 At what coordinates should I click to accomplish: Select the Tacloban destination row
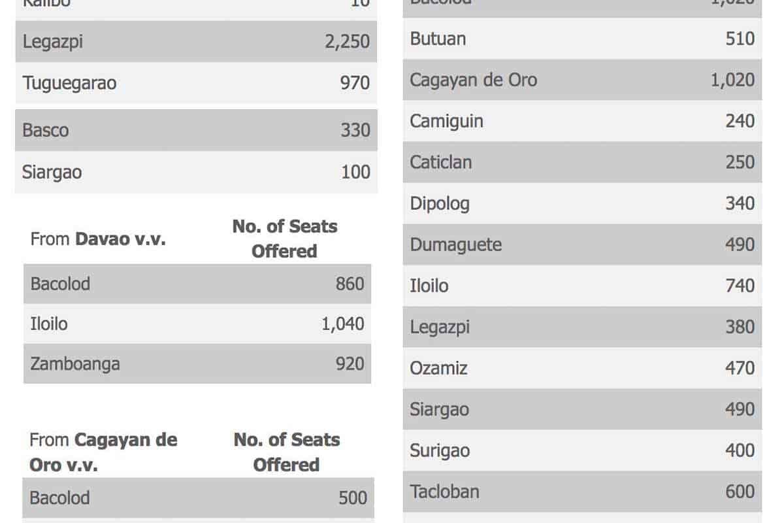[582, 492]
